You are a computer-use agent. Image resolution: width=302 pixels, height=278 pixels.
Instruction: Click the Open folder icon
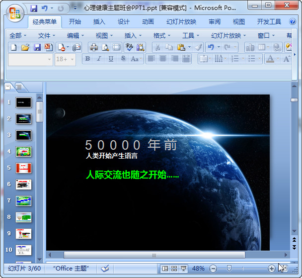[25, 47]
